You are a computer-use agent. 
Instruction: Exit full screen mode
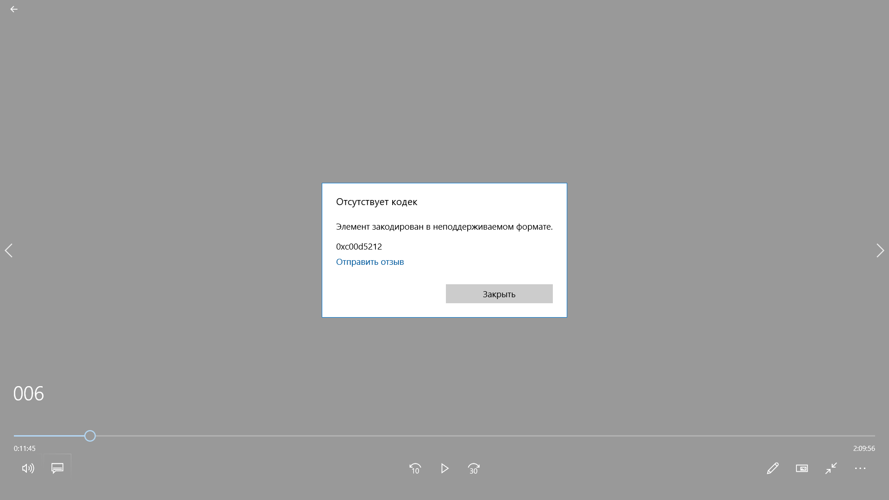click(x=831, y=469)
